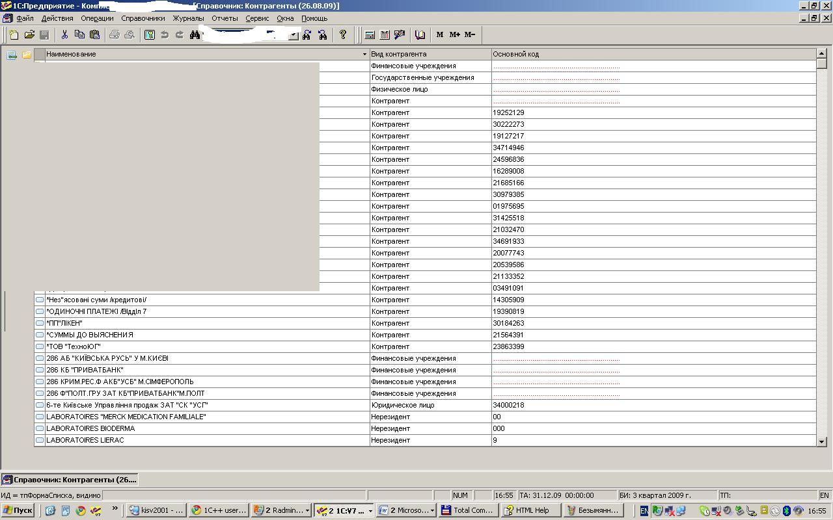Select the Справочник: Контрагенты window tab
The height and width of the screenshot is (520, 833).
tap(70, 480)
